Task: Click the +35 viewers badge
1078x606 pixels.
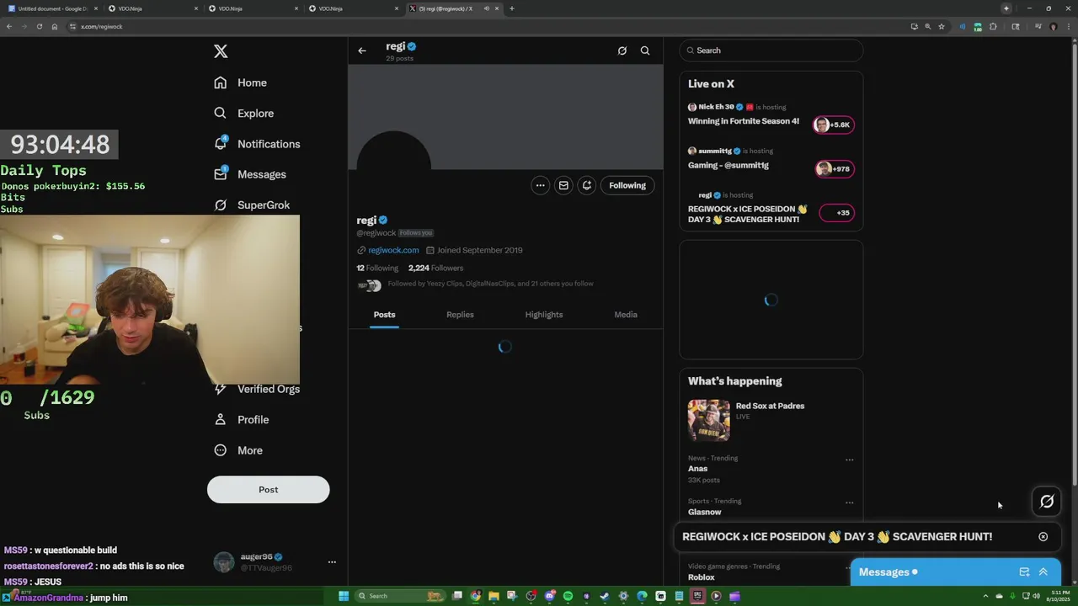Action: coord(837,213)
